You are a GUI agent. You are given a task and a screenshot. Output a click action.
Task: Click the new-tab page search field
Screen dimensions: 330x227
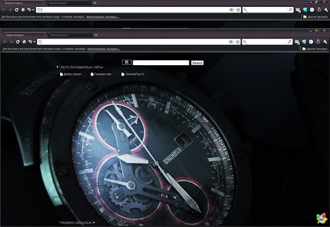[x=161, y=63]
